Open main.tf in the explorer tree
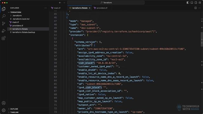Image resolution: width=203 pixels, height=114 pixels. pyautogui.click(x=16, y=22)
